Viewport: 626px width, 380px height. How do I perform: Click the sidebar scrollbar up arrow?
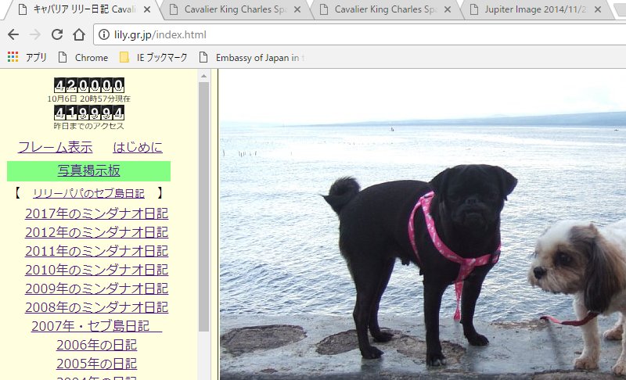203,76
